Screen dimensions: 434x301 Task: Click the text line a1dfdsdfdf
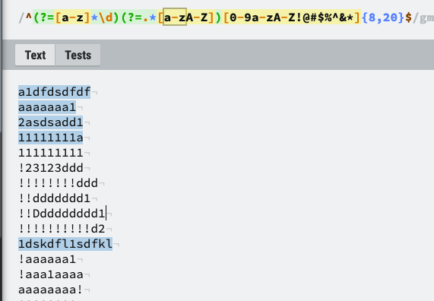coord(54,92)
